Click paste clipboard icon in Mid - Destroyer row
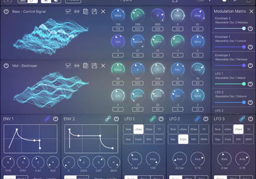 click(x=85, y=66)
